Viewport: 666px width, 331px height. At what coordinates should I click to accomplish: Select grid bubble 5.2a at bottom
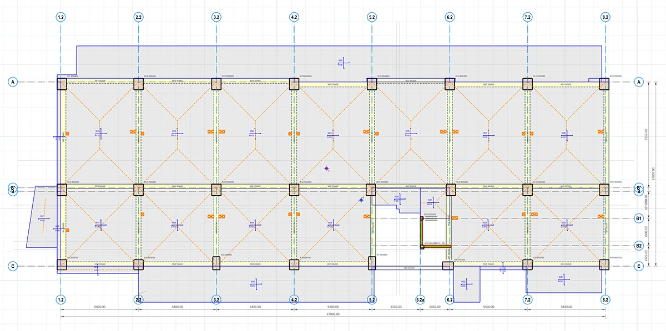point(421,300)
